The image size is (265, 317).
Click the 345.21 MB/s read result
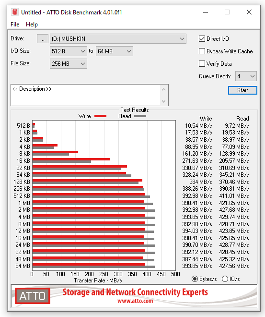click(234, 175)
